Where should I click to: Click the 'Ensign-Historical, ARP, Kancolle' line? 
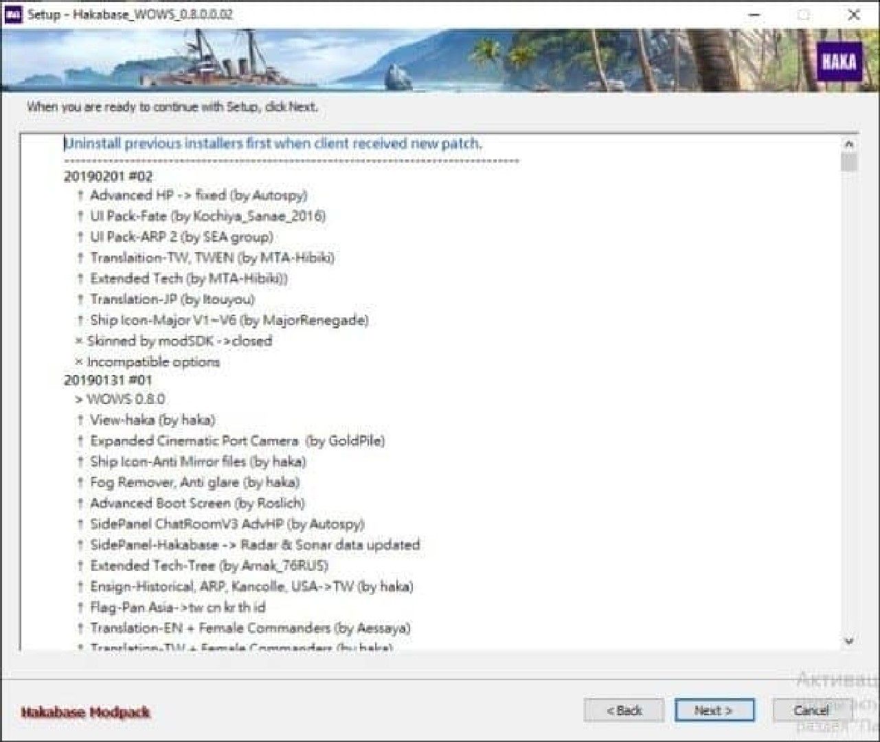click(245, 586)
